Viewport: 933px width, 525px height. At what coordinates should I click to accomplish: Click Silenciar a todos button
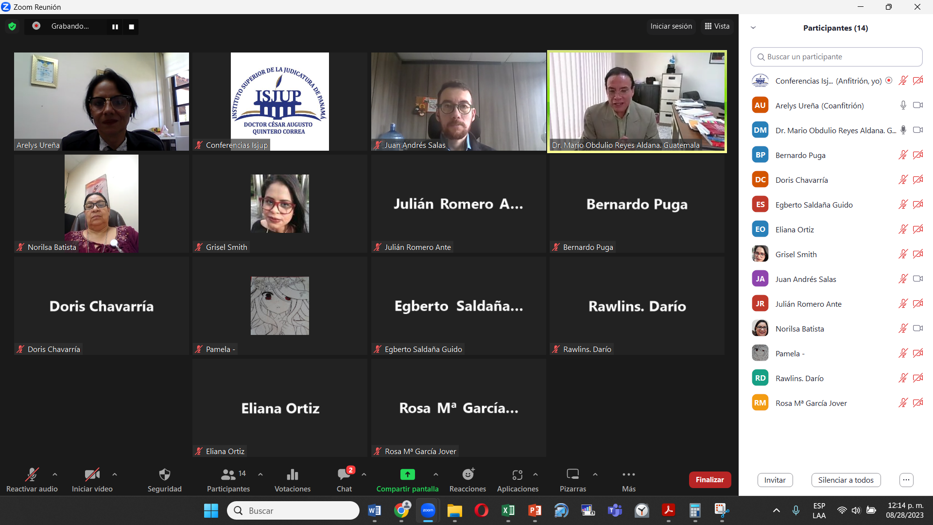846,480
